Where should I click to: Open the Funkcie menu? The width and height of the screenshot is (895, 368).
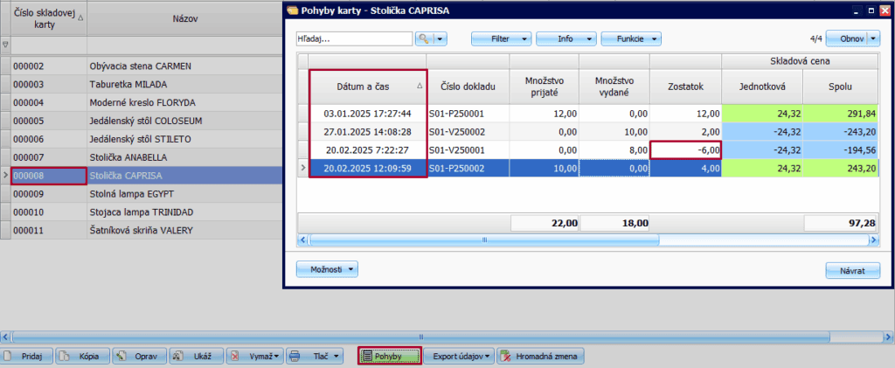click(x=630, y=38)
